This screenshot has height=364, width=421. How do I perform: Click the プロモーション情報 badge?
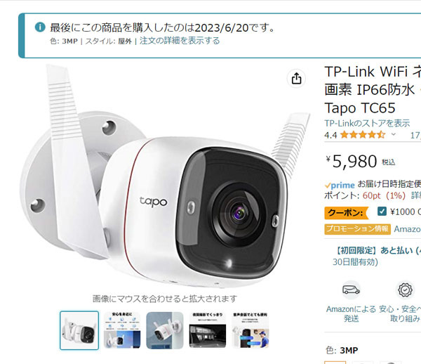pyautogui.click(x=357, y=229)
